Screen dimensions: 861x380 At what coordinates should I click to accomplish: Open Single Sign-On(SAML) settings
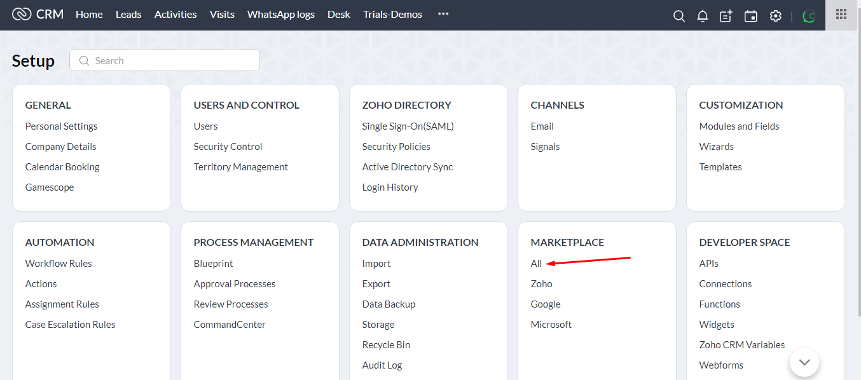tap(408, 126)
